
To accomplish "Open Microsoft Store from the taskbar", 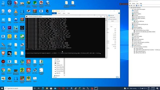I will pos(51,88).
